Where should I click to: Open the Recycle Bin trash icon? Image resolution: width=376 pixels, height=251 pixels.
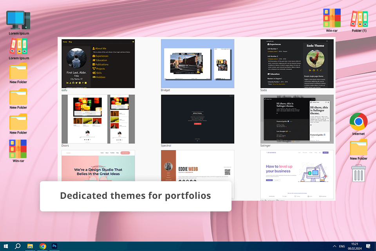[358, 173]
